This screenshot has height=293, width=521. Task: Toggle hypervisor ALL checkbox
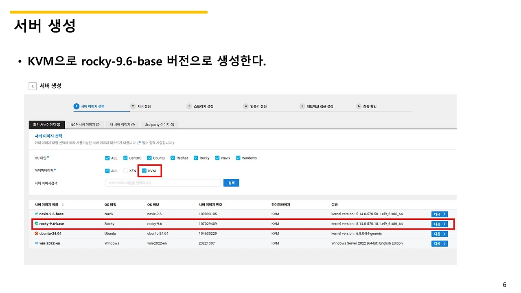[x=107, y=171]
